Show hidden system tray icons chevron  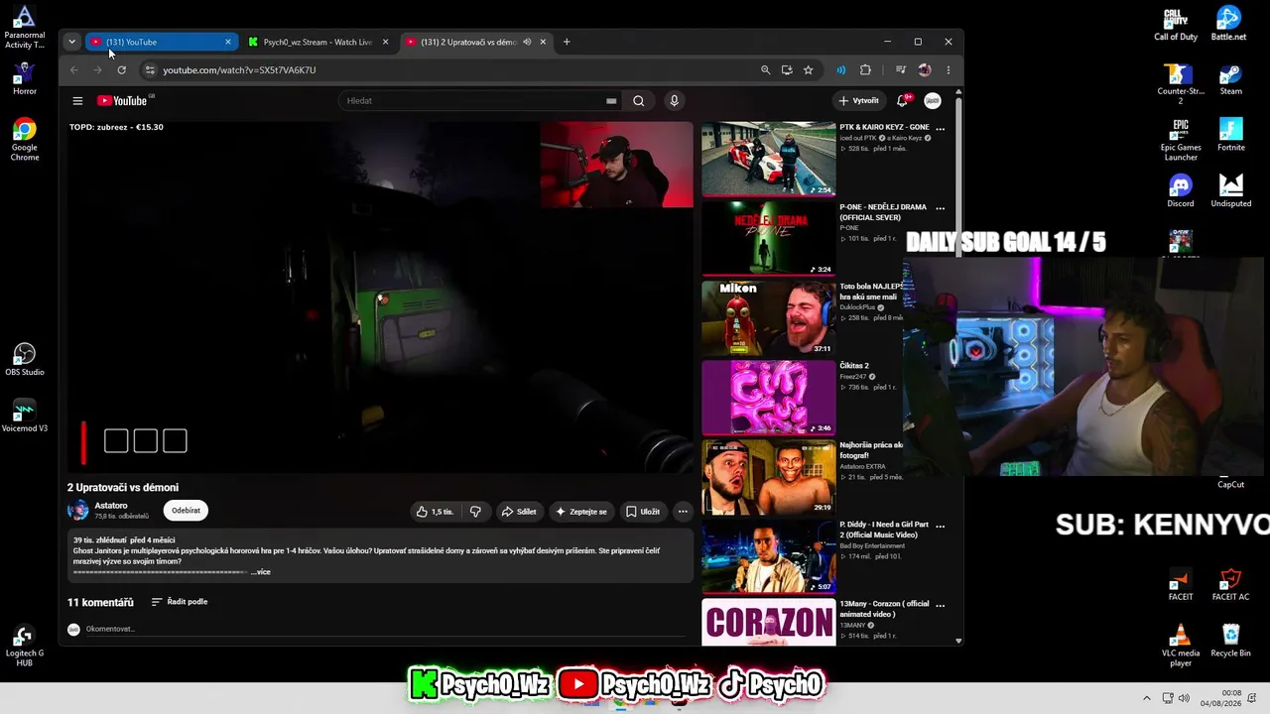(1147, 698)
